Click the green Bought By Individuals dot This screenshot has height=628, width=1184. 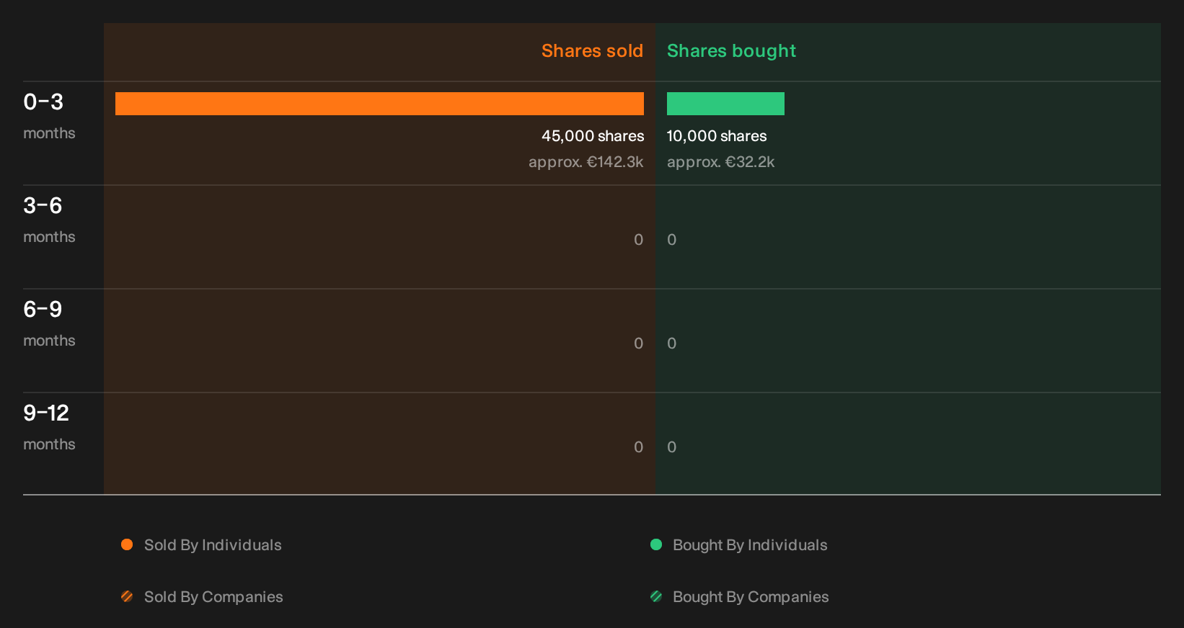tap(656, 544)
